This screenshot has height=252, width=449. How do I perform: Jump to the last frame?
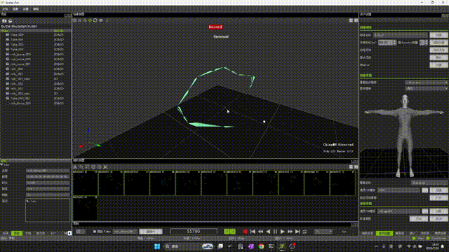point(297,232)
